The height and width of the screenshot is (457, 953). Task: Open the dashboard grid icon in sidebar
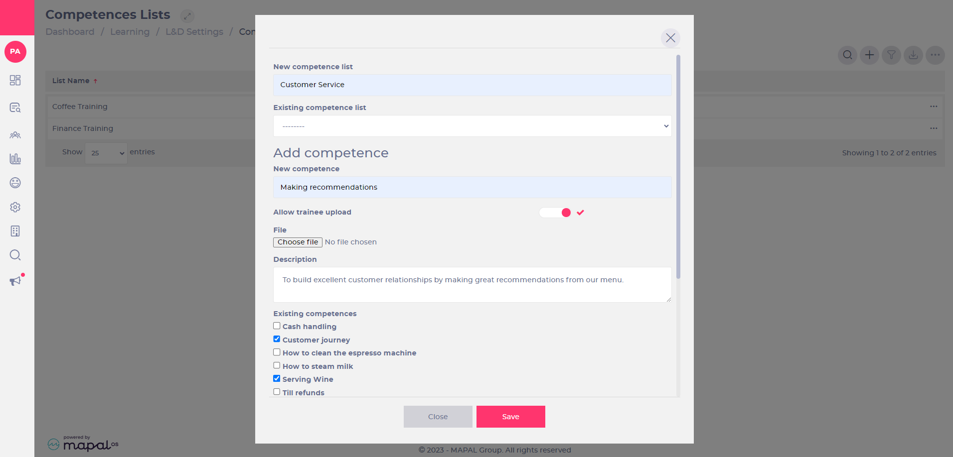tap(15, 80)
